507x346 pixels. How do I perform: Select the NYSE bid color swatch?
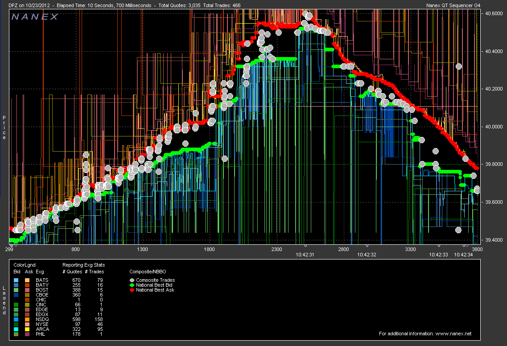pyautogui.click(x=16, y=324)
